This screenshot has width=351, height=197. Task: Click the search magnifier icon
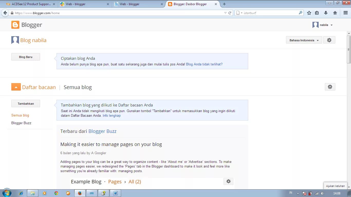coord(300,13)
